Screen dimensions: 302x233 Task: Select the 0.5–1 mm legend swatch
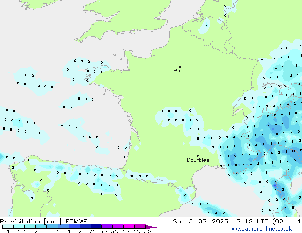19,227
